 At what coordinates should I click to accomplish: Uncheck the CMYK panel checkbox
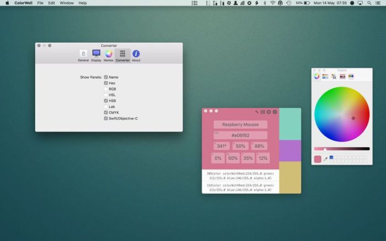coord(106,112)
